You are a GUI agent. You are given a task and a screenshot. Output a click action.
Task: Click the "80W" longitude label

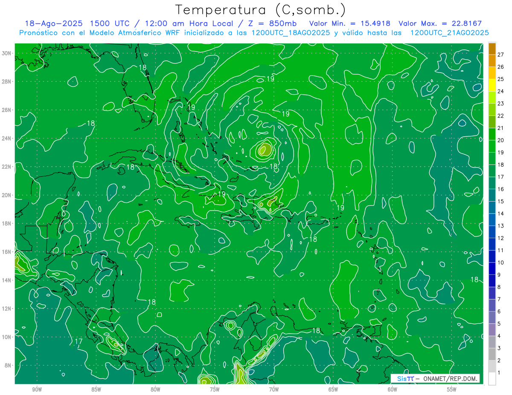155,389
